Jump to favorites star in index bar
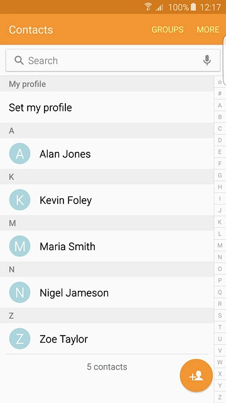This screenshot has width=226, height=403. point(220,82)
